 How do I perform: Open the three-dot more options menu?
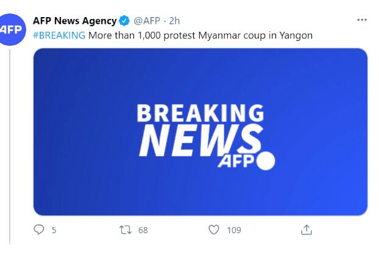[x=362, y=20]
